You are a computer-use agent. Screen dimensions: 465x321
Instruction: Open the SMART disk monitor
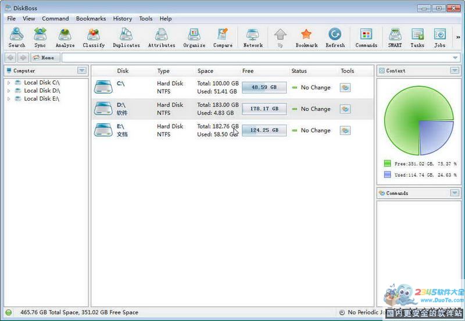pyautogui.click(x=395, y=37)
